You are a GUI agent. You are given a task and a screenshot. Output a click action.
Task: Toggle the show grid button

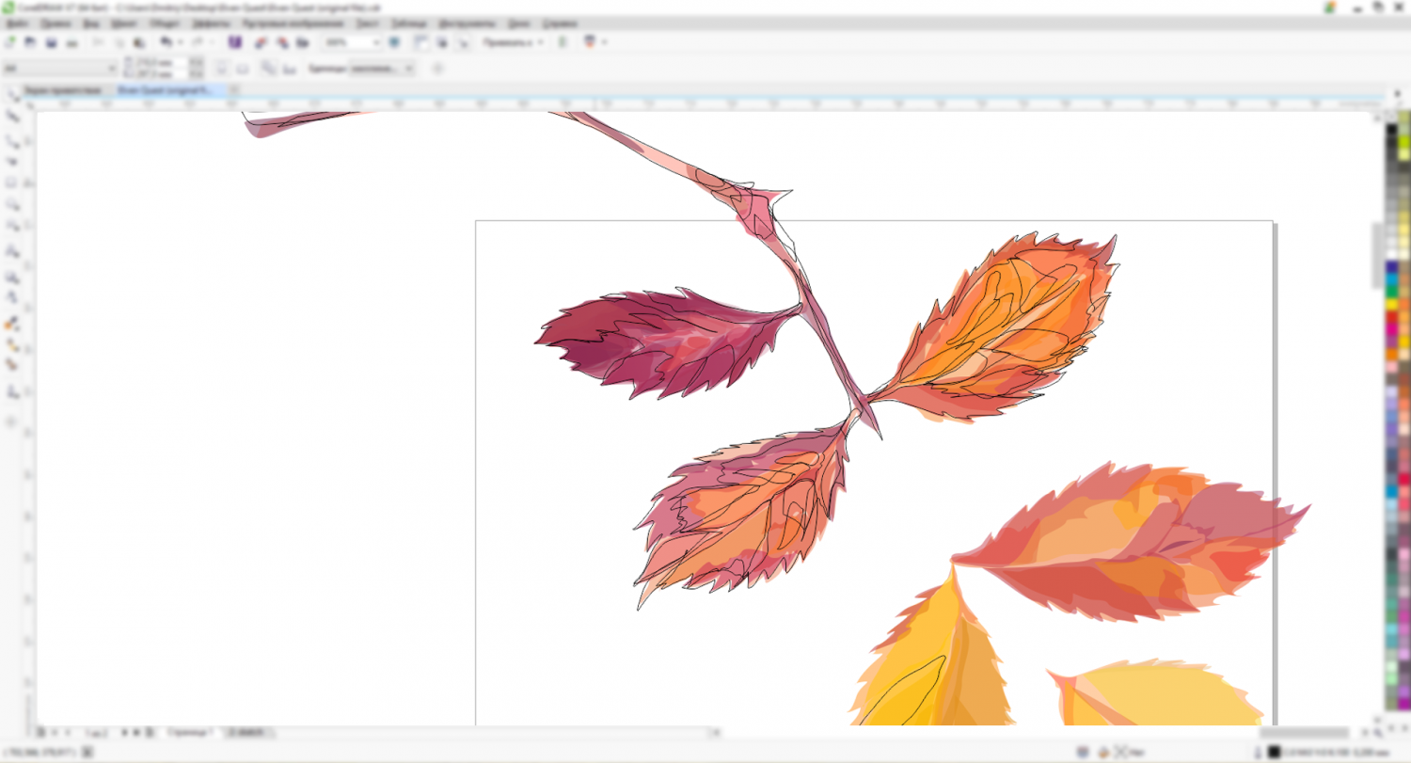441,42
